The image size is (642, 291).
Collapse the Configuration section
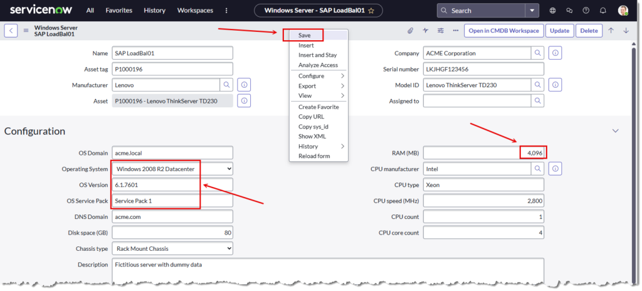(615, 131)
